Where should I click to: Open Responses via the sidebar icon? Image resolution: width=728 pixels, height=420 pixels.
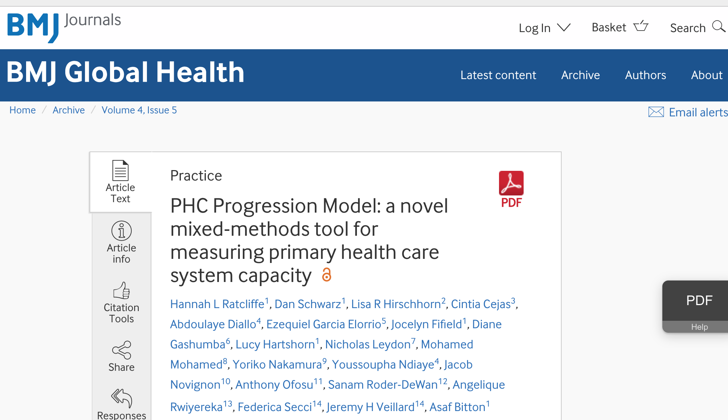coord(121,403)
